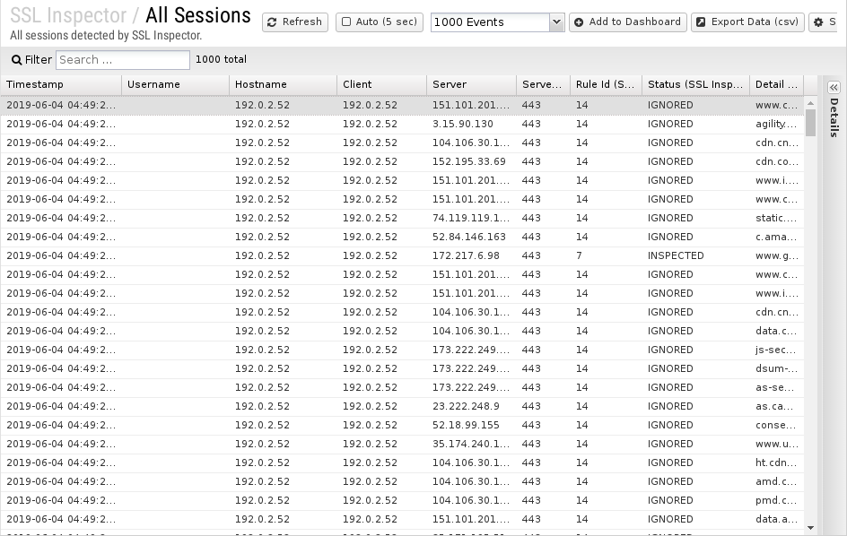This screenshot has height=536, width=847.
Task: Expand the Details panel chevron
Action: tap(834, 88)
